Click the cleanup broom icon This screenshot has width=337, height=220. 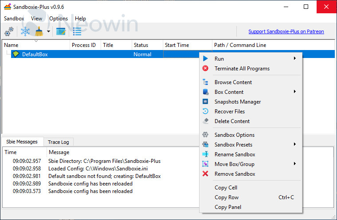[38, 32]
